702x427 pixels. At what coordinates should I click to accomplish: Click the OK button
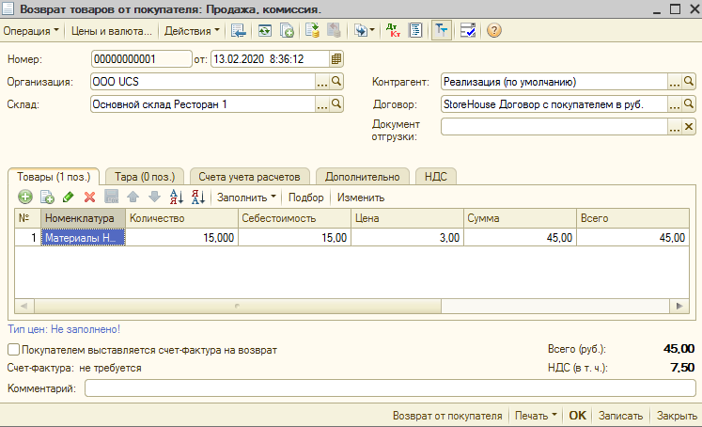[577, 416]
